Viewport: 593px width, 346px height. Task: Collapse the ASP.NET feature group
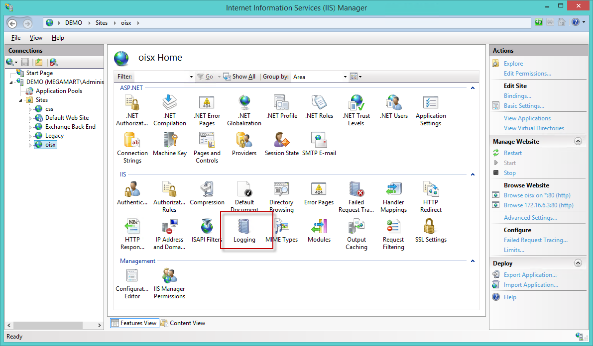coord(473,88)
